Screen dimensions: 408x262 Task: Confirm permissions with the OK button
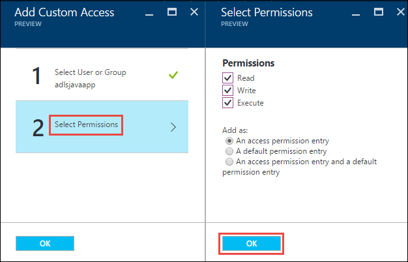pyautogui.click(x=252, y=243)
